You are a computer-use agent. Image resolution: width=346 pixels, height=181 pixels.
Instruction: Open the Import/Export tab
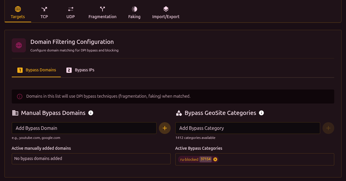tap(166, 13)
